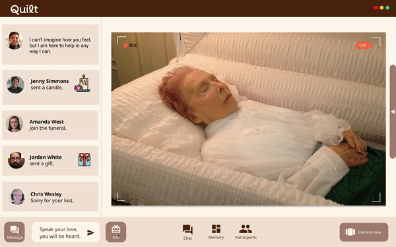
Task: Switch to Camera view
Action: (x=364, y=232)
